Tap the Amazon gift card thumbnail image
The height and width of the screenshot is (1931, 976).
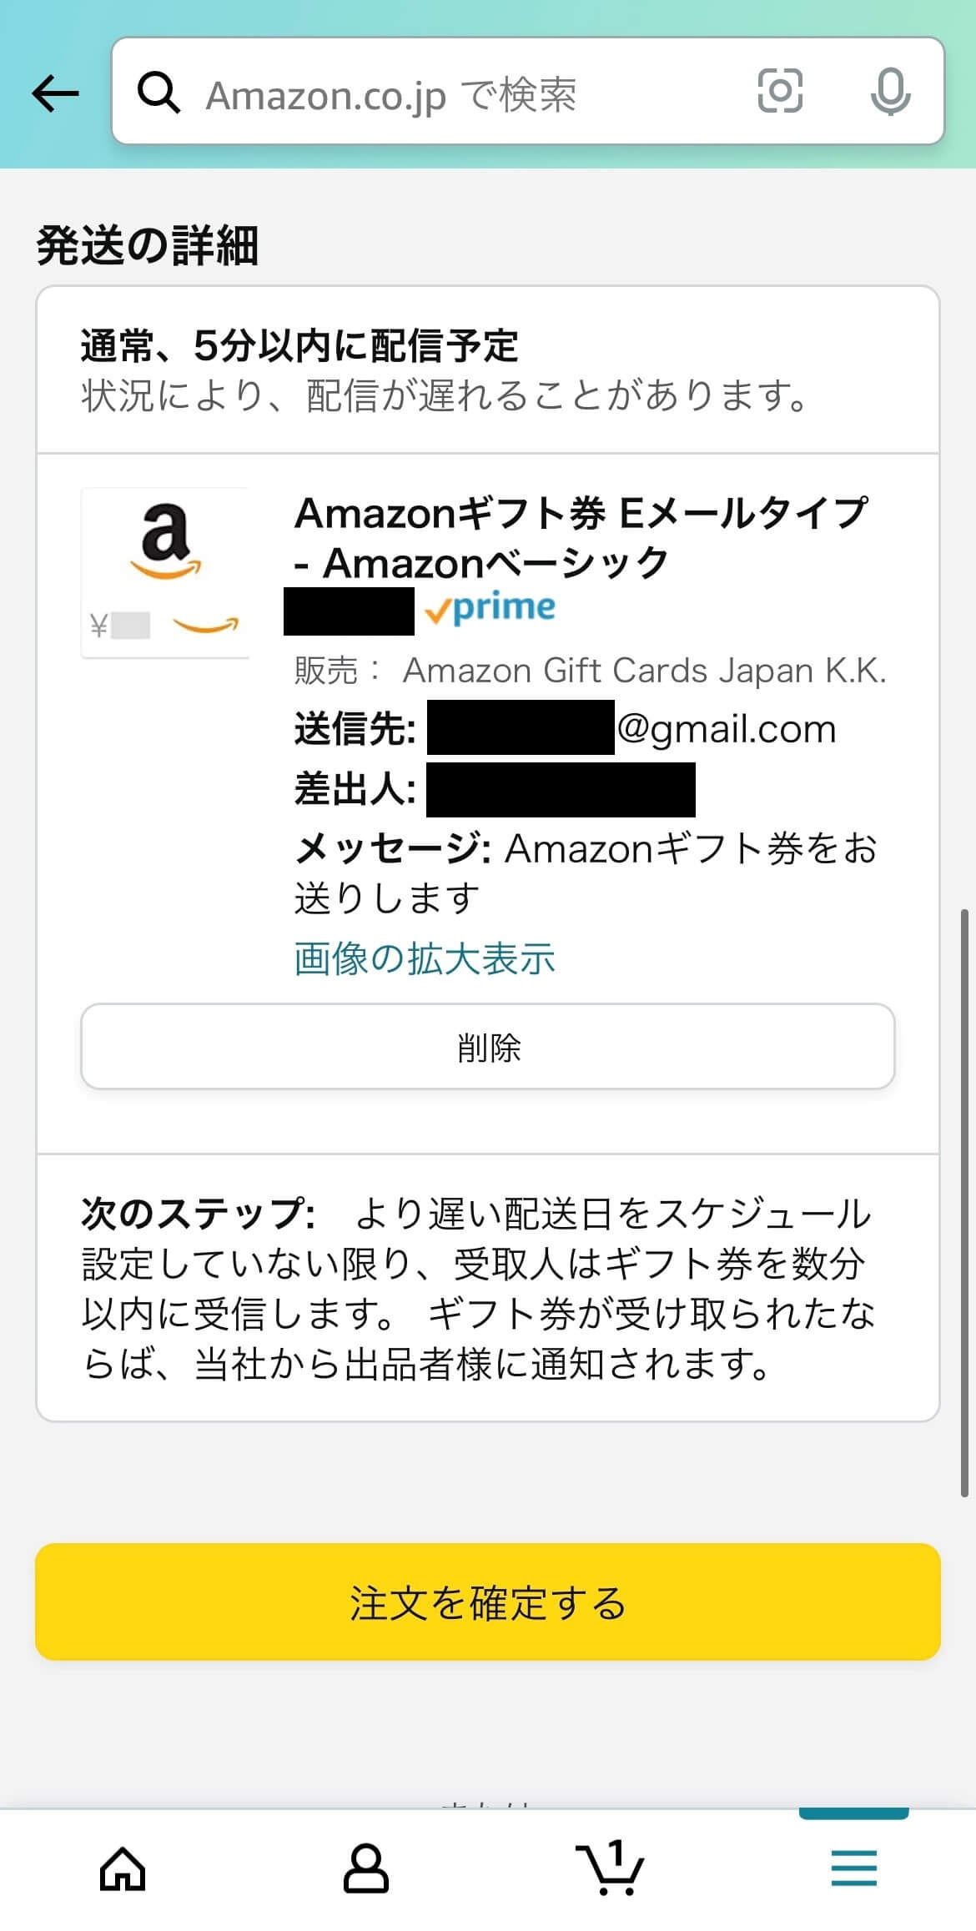click(x=165, y=571)
